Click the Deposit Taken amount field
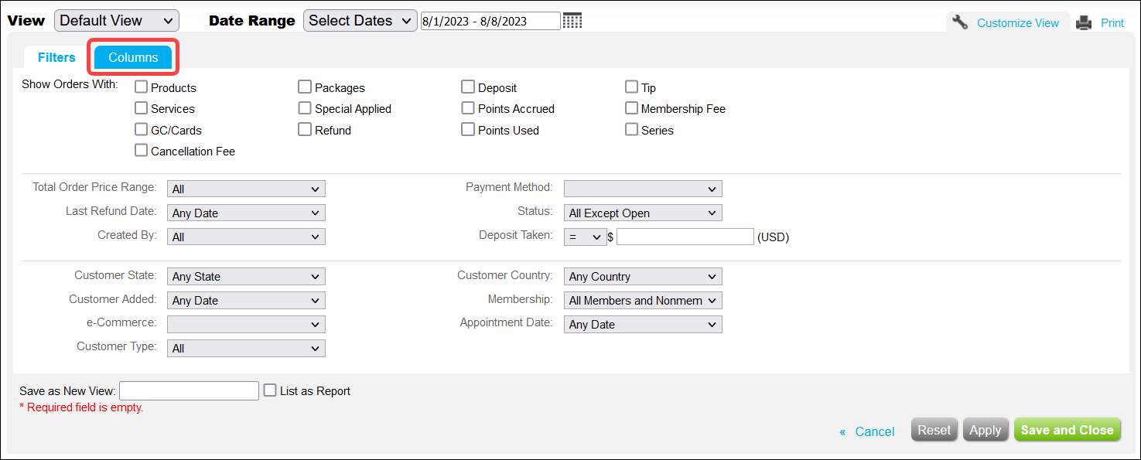Image resolution: width=1141 pixels, height=460 pixels. click(x=685, y=237)
